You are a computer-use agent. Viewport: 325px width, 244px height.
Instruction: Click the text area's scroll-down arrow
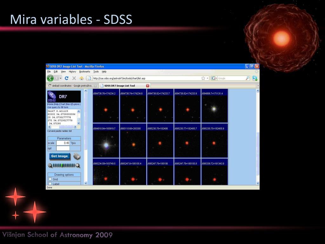pos(79,124)
